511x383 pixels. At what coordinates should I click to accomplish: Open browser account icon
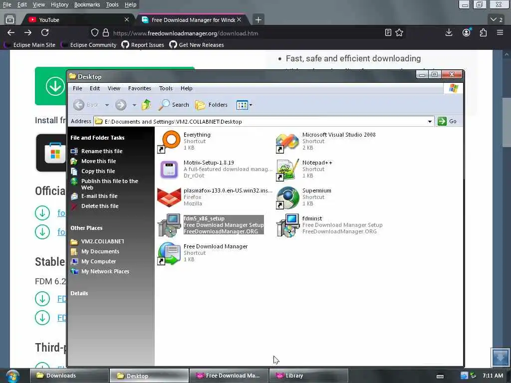point(467,32)
